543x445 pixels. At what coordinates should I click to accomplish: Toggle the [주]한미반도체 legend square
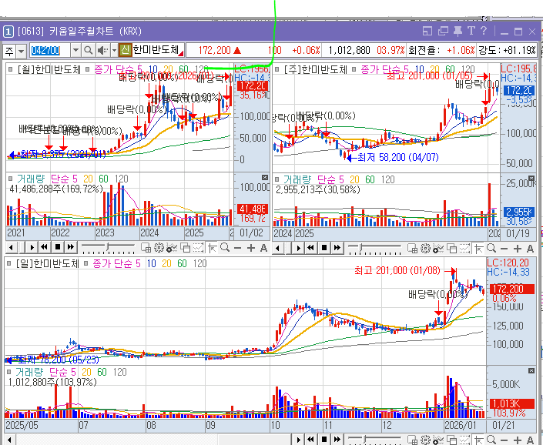(277, 69)
